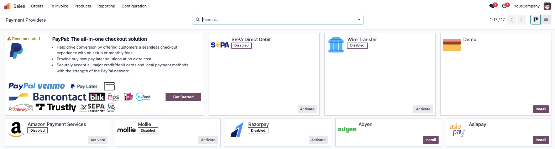Screen dimensions: 555x149
Task: Click the Amazon Payment Services logo
Action: [x=16, y=130]
